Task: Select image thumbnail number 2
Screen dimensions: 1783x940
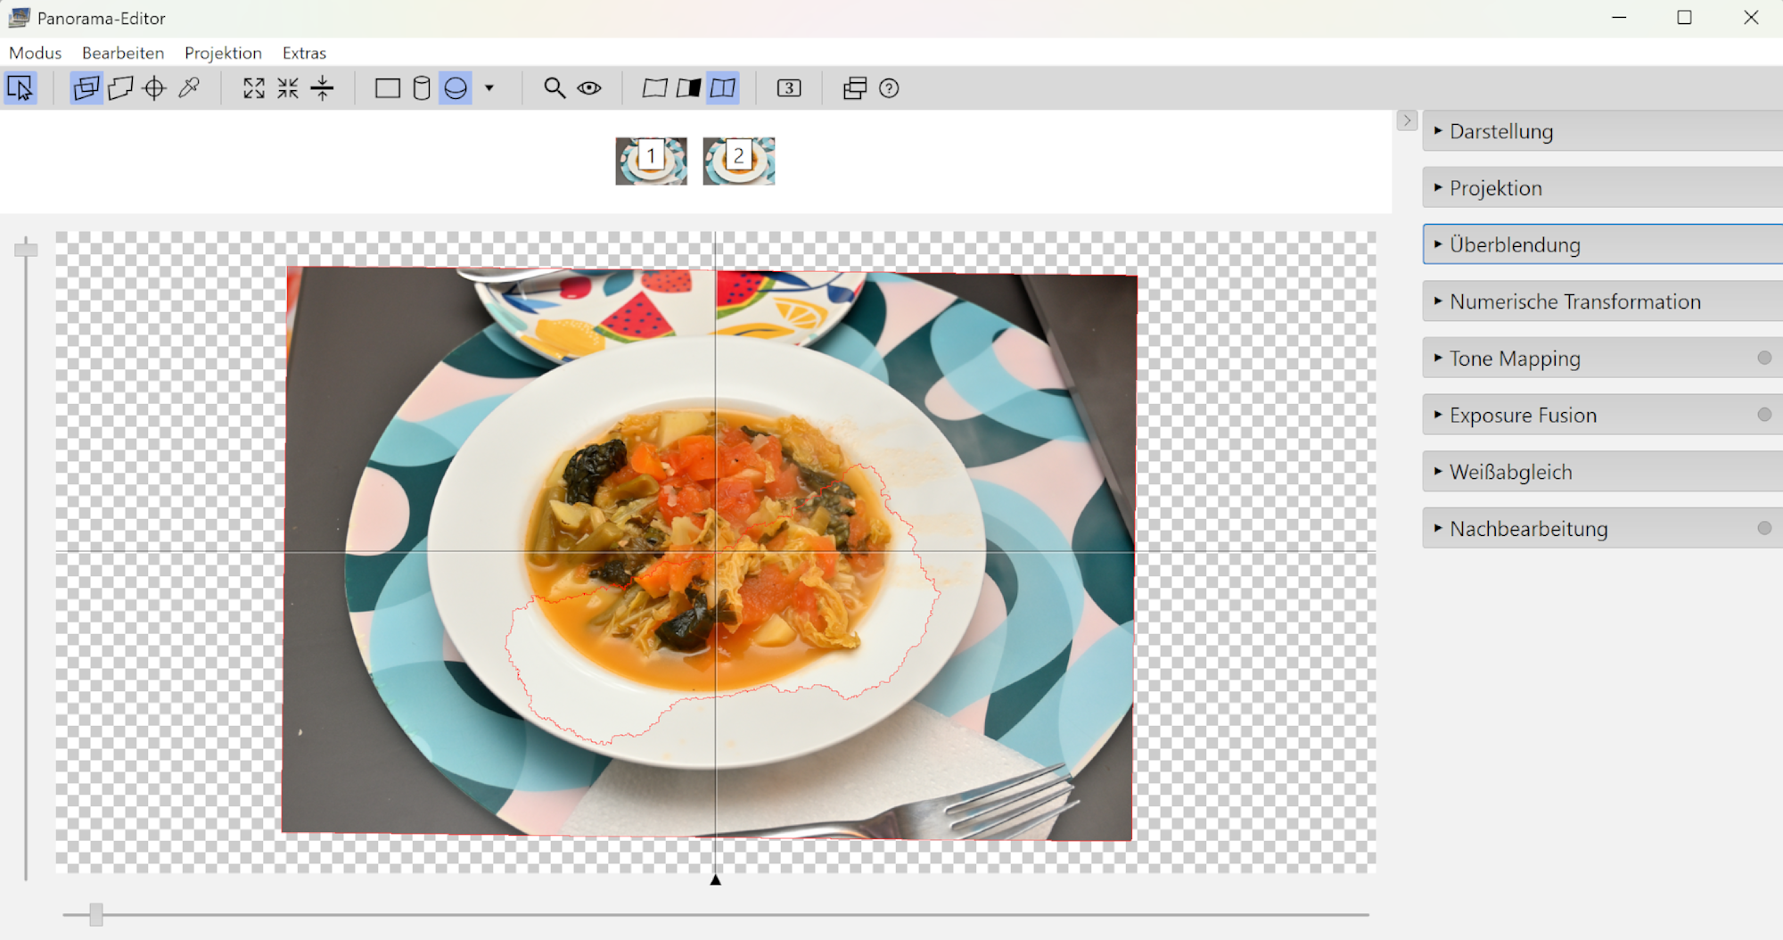Action: [738, 161]
